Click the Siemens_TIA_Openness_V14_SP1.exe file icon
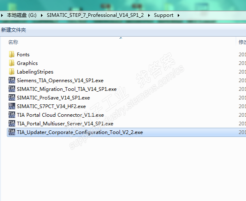Viewport: 246px width, 201px height. (12, 80)
